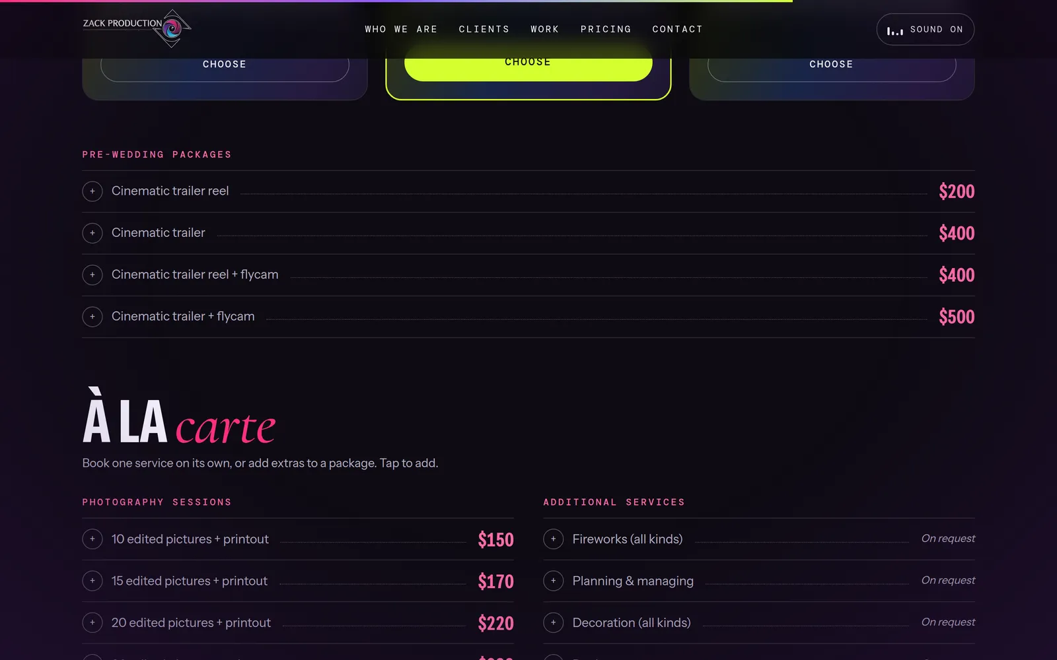Select the $220 price
This screenshot has width=1057, height=660.
tap(495, 623)
